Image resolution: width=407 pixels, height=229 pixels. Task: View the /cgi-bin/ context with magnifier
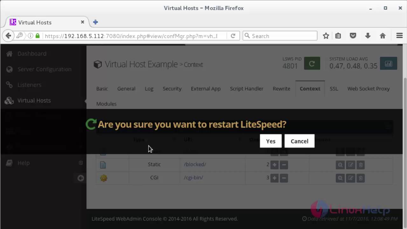(x=340, y=178)
